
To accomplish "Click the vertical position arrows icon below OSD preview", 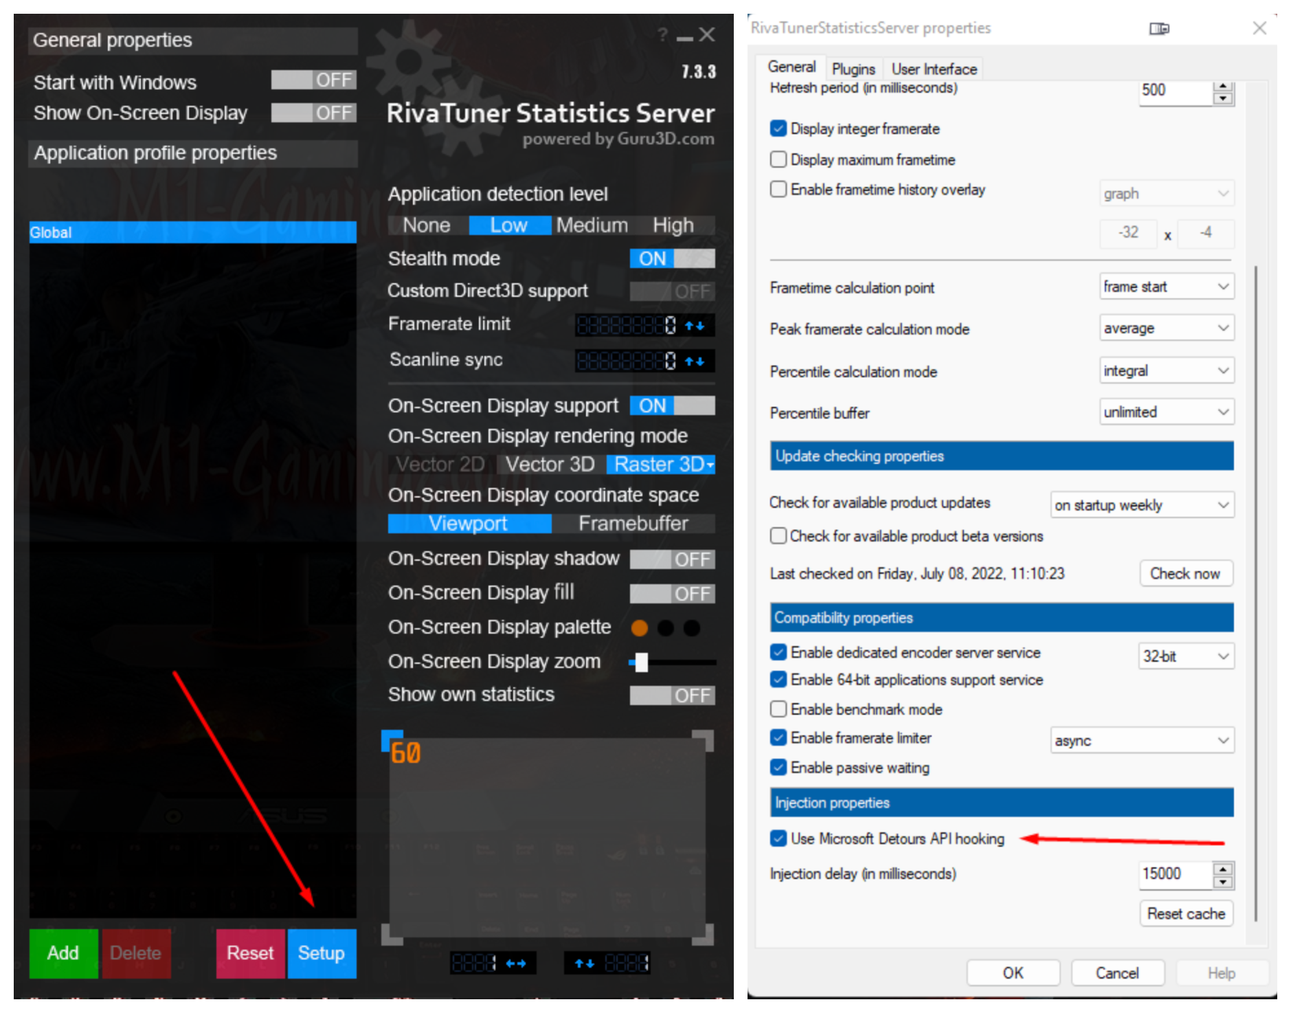I will coord(585,964).
